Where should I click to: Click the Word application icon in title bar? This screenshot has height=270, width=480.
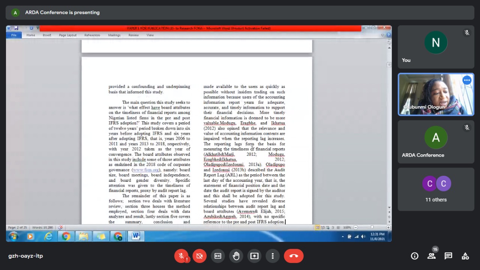[9, 28]
